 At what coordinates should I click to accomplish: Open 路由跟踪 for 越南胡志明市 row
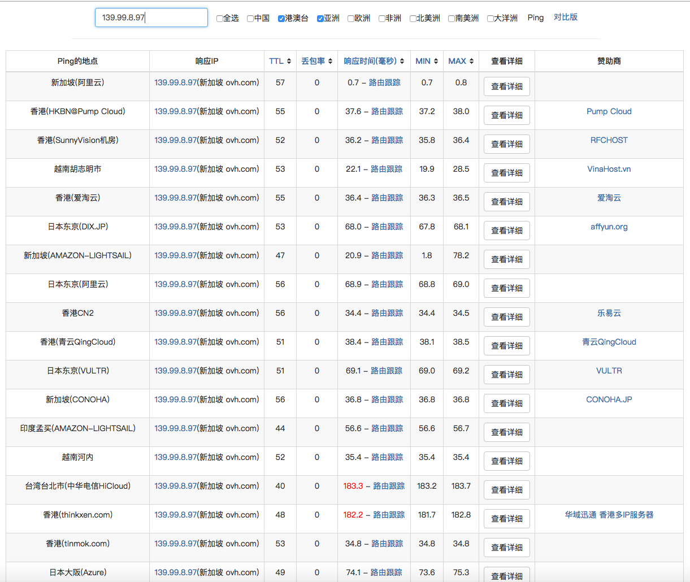click(387, 169)
